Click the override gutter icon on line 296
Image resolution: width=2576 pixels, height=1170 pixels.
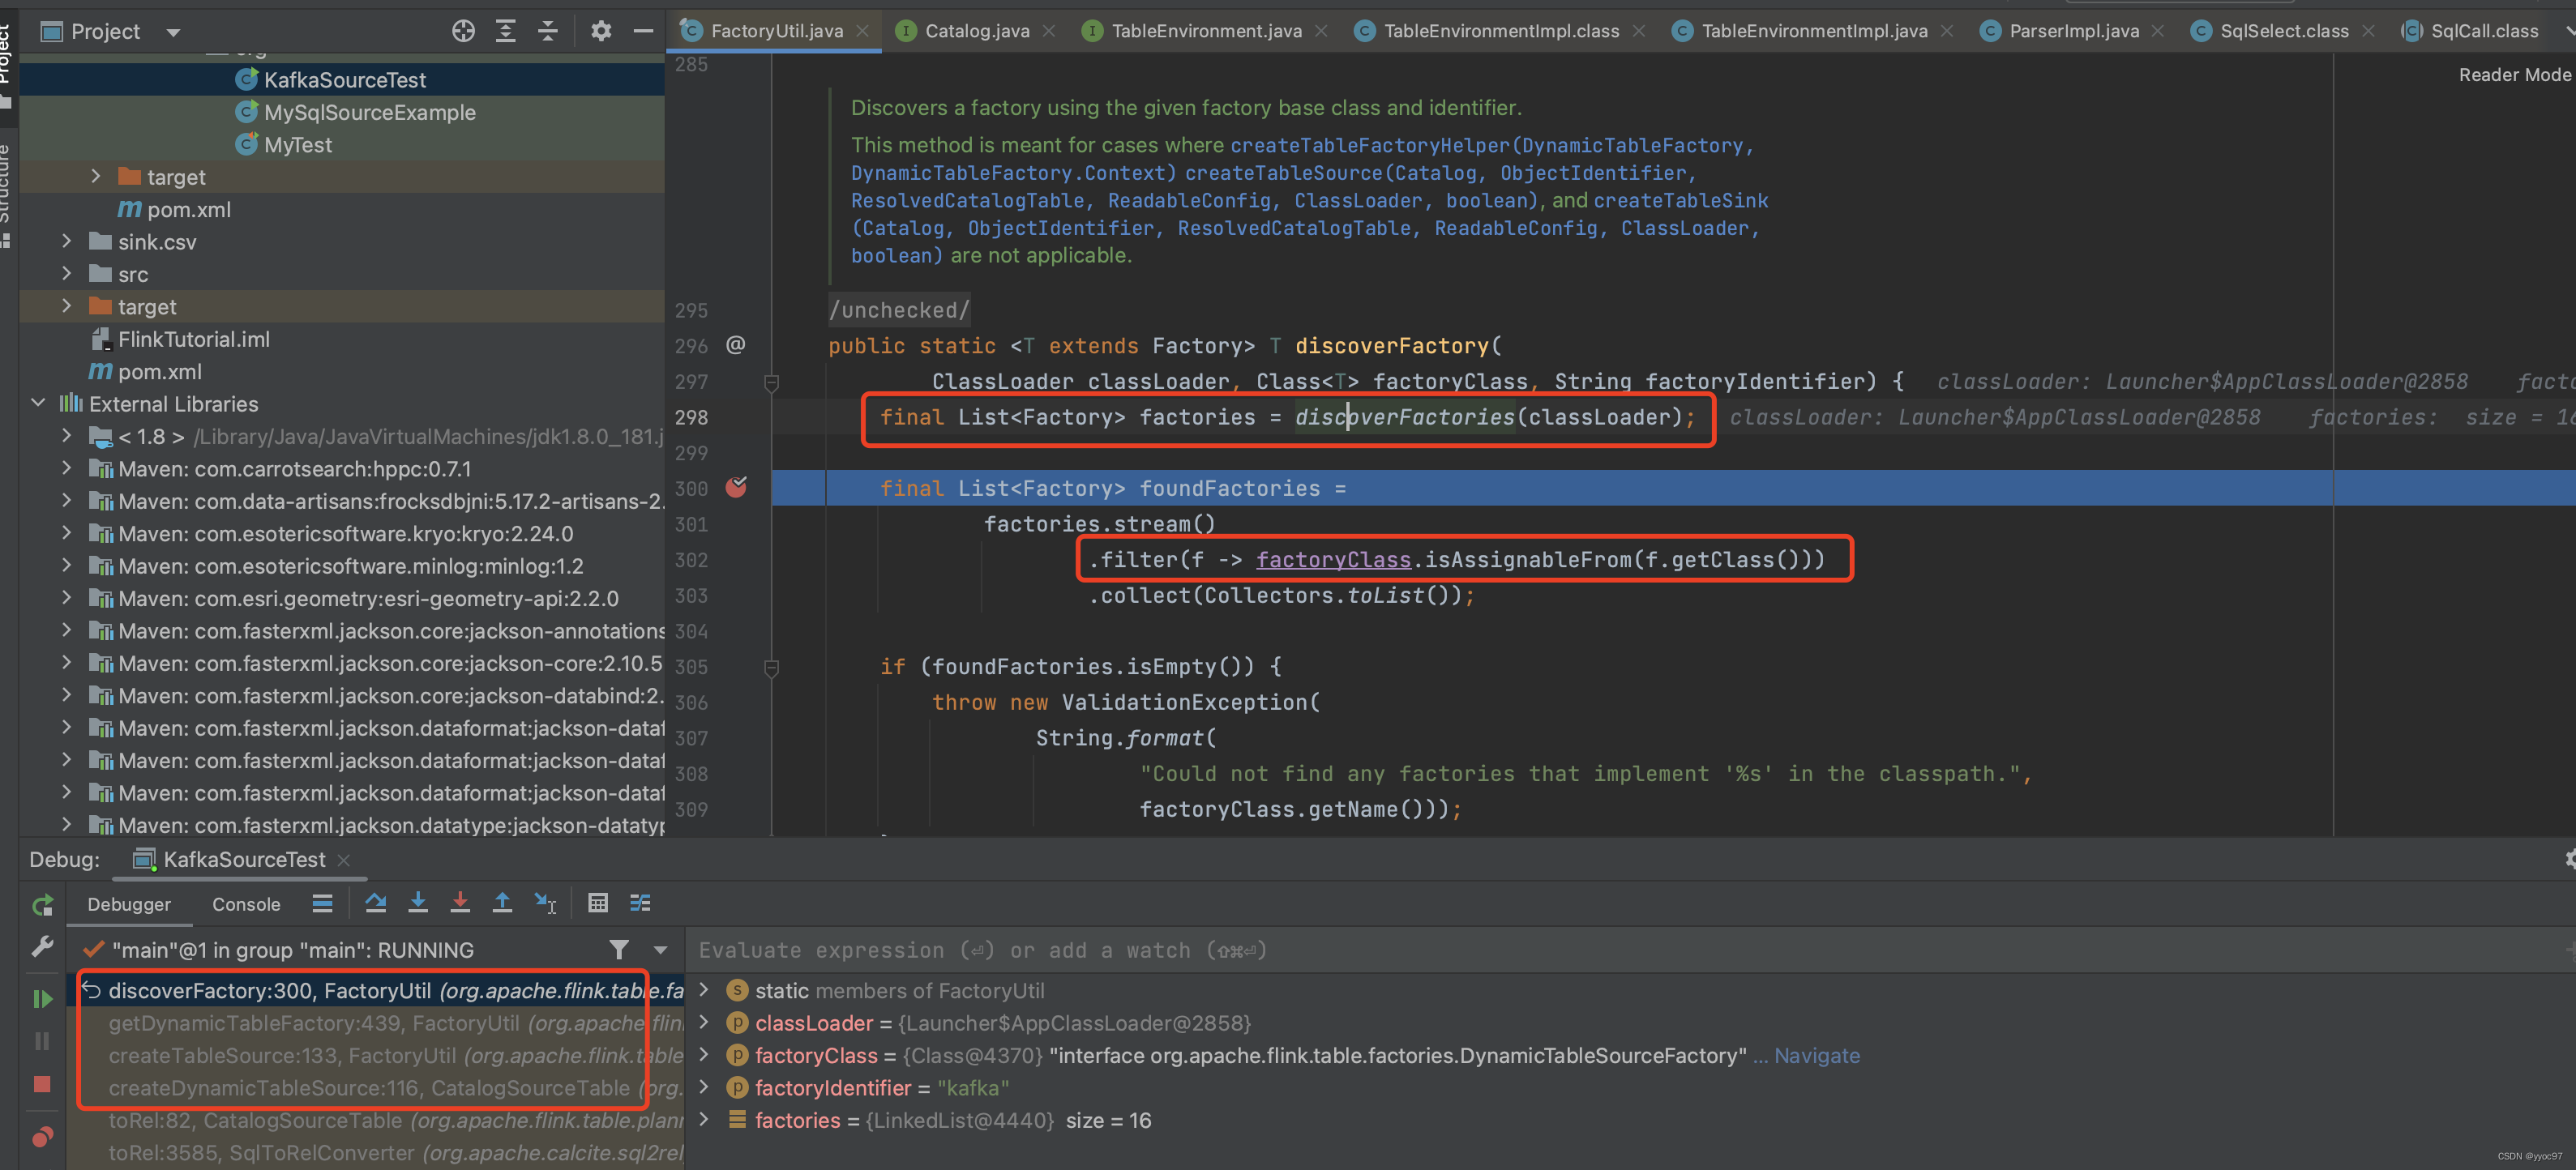736,345
